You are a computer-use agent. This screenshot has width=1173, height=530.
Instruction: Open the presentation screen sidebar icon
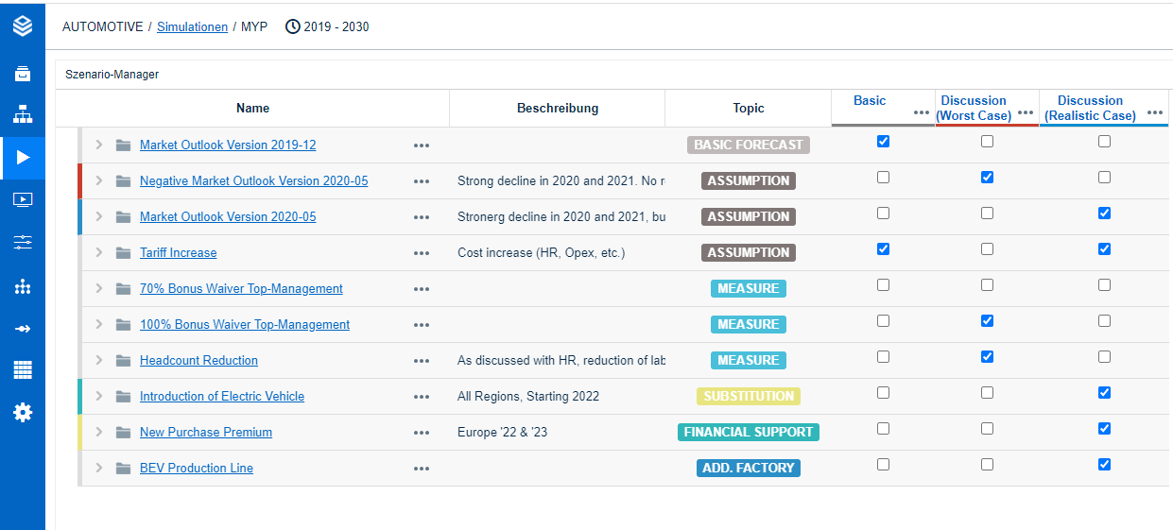23,199
